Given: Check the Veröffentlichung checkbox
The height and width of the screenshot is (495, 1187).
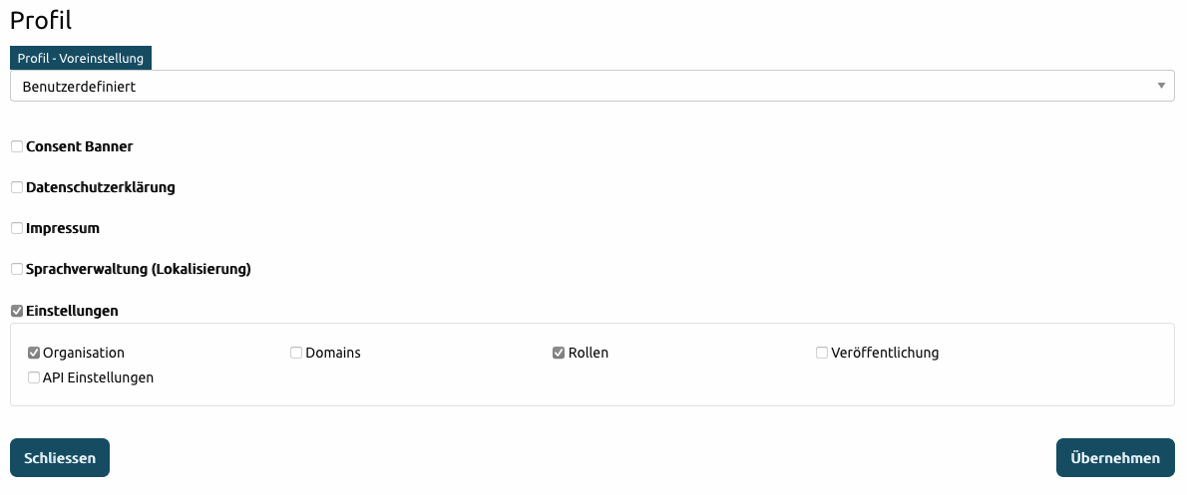Looking at the screenshot, I should 822,353.
